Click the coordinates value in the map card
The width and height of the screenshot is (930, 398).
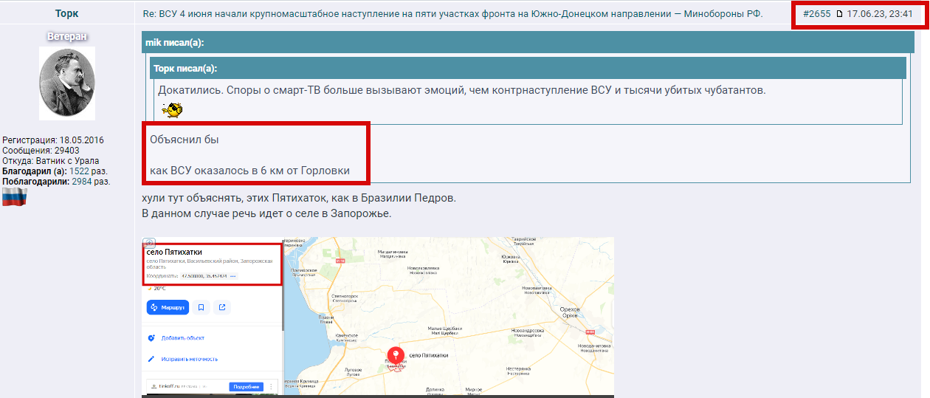[x=204, y=276]
